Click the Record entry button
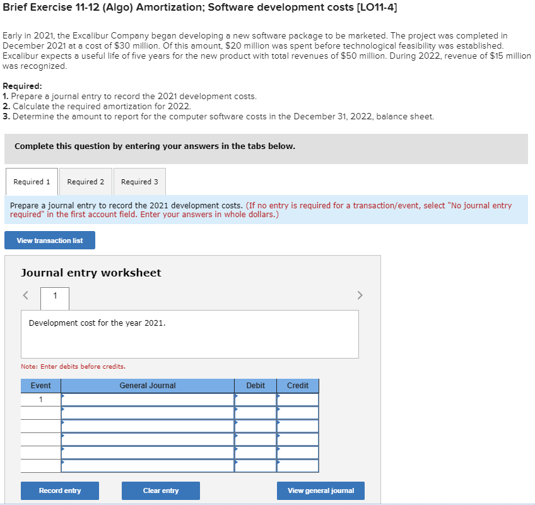 click(x=59, y=490)
